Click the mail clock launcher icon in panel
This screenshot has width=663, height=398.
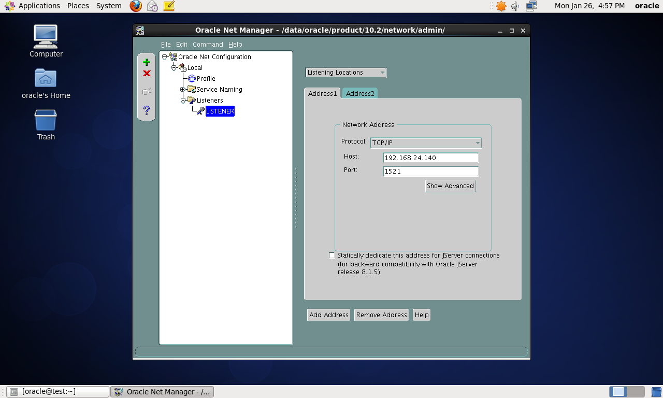tap(152, 6)
